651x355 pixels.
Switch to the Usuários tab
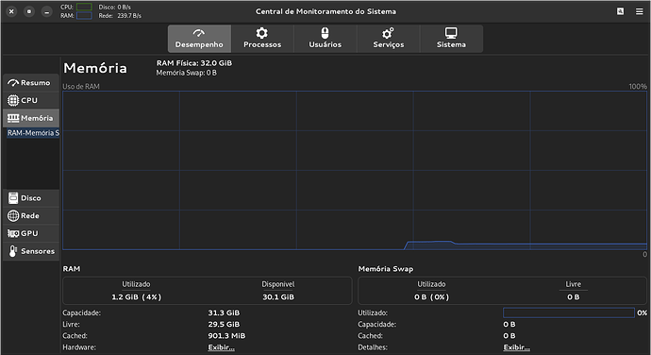point(325,39)
